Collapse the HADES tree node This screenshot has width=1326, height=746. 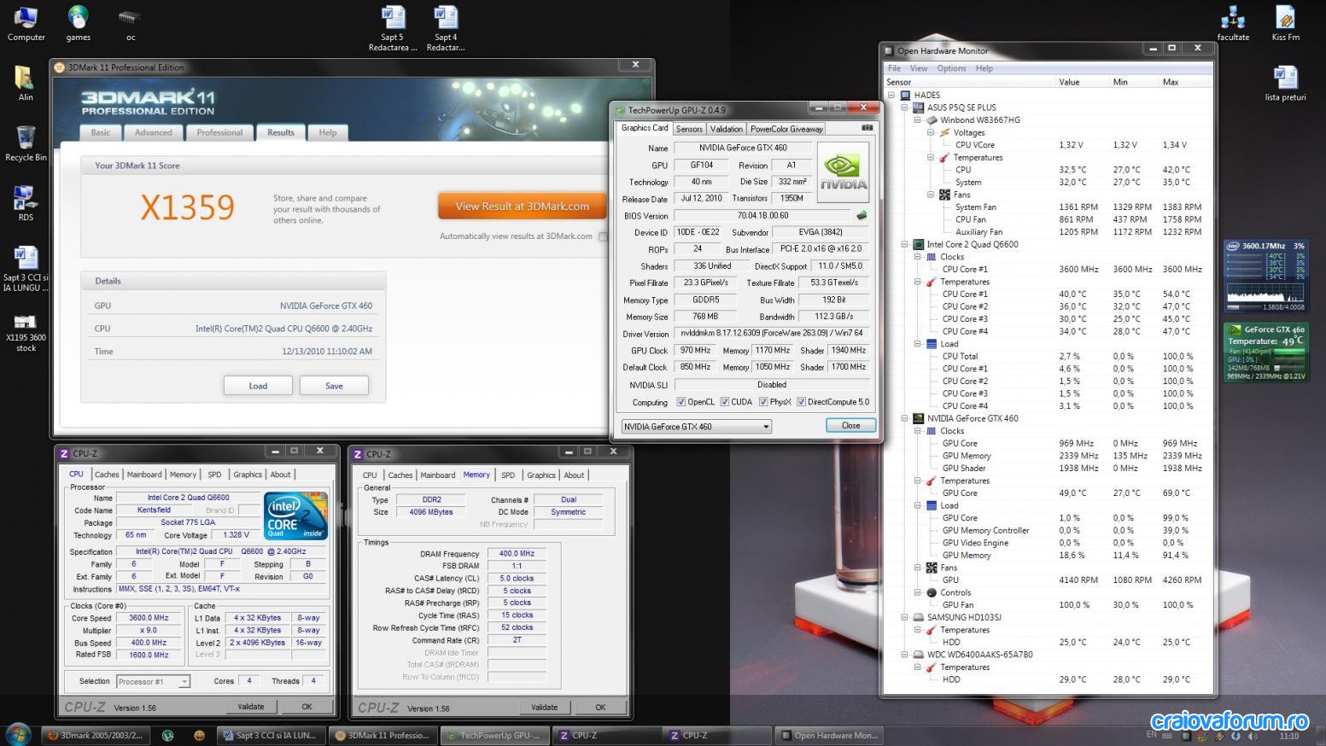pyautogui.click(x=892, y=96)
